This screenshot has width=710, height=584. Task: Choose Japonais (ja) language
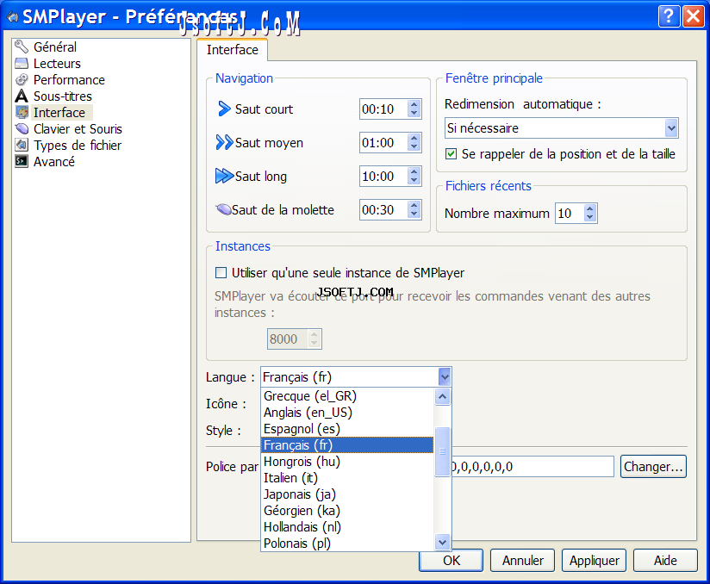point(347,494)
